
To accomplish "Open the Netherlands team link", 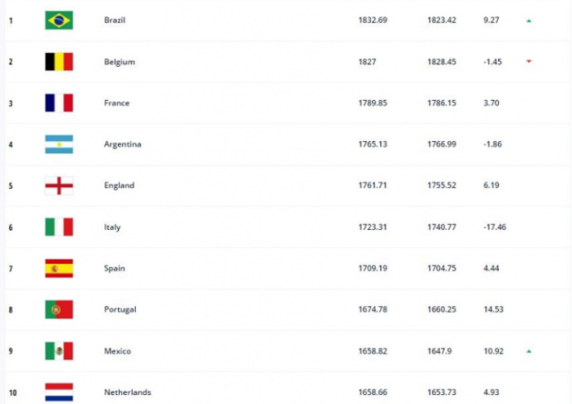I will [126, 392].
